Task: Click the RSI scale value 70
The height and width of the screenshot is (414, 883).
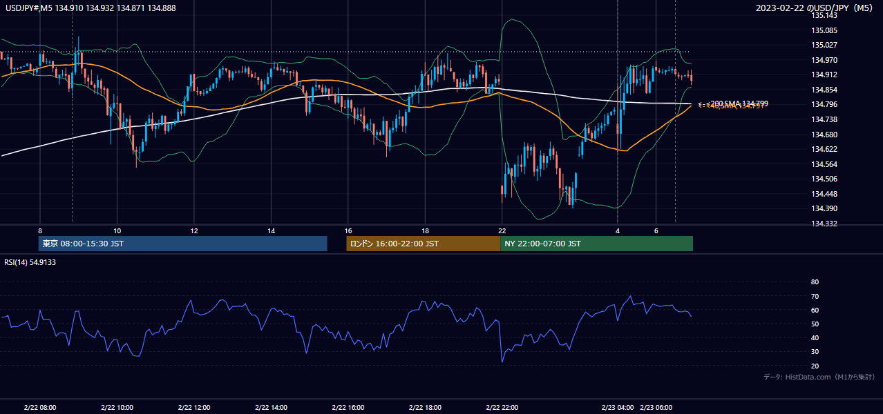Action: [815, 296]
